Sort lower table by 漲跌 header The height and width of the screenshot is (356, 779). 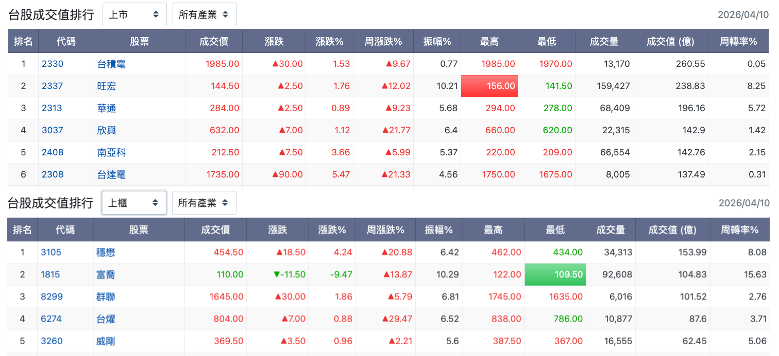pos(278,230)
